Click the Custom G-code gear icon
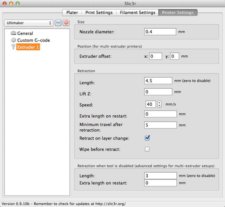This screenshot has width=225, height=207. 13,40
